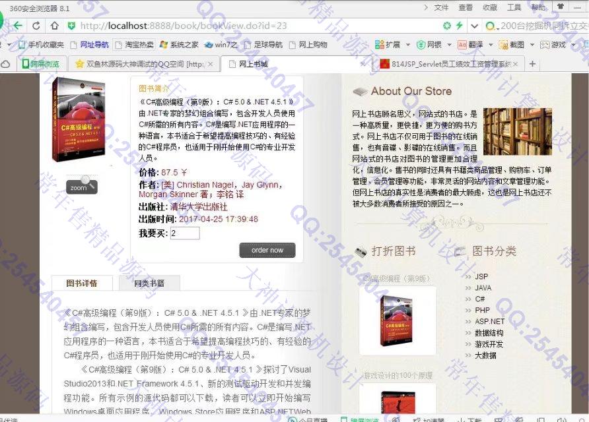Expand the 网银 dropdown arrow

point(449,45)
